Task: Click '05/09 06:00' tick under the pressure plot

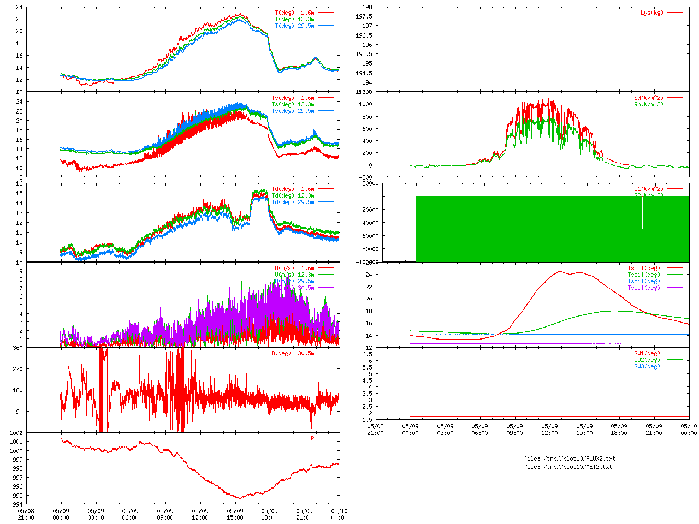Action: tap(130, 515)
